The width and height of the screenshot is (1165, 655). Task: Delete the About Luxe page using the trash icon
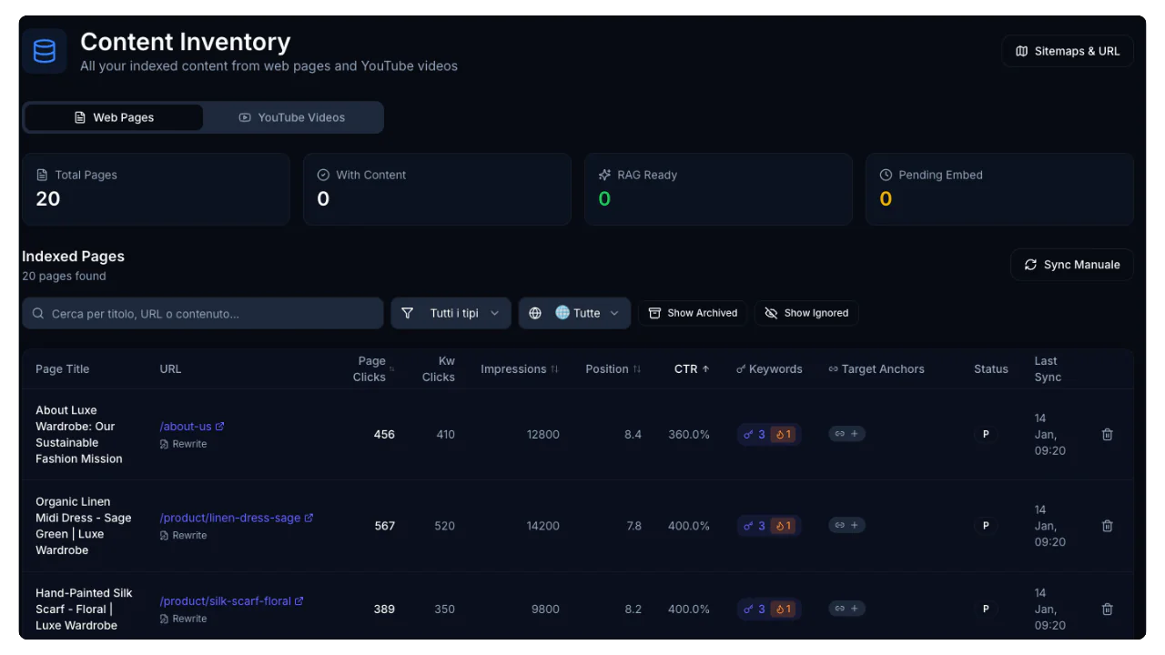pos(1107,434)
